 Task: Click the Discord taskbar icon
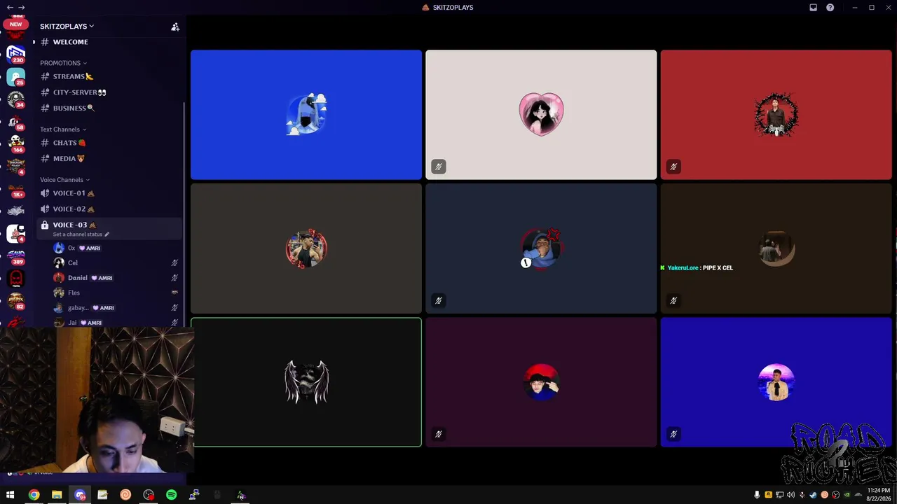point(80,495)
